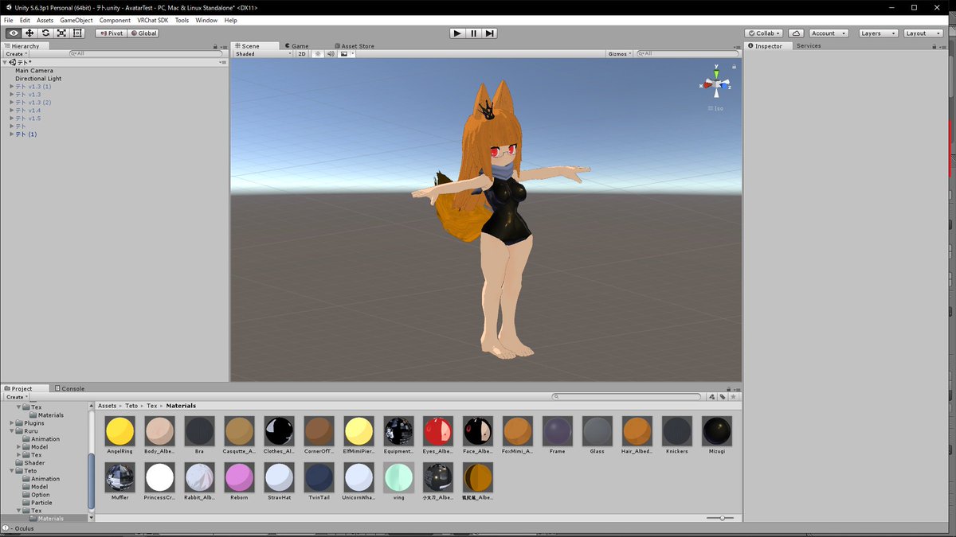The image size is (956, 537).
Task: Save search star icon in Project
Action: [x=734, y=396]
